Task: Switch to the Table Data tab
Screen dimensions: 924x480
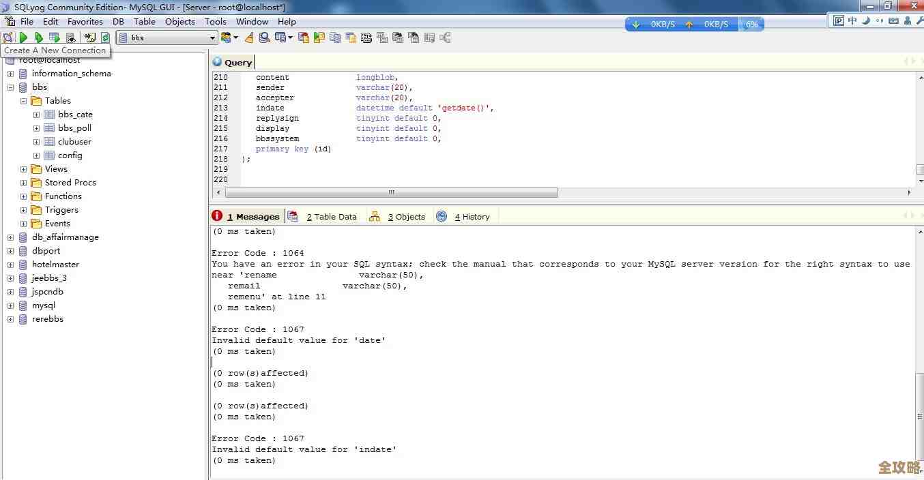Action: pyautogui.click(x=330, y=217)
